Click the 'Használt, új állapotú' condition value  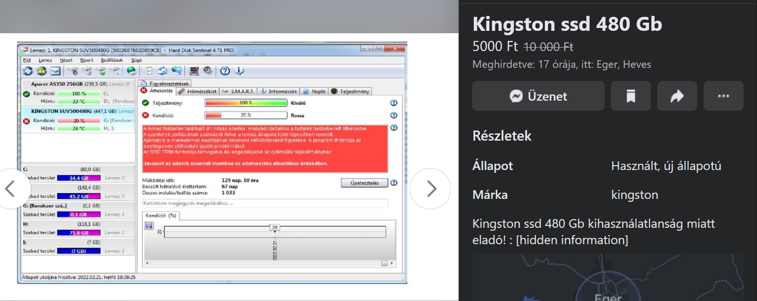pyautogui.click(x=666, y=166)
